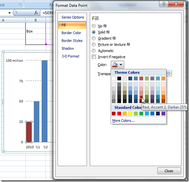The height and width of the screenshot is (182, 189).
Task: Click the fx insert function icon
Action: tap(36, 13)
